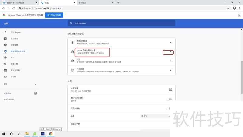Close the Settings tab

tap(74, 3)
